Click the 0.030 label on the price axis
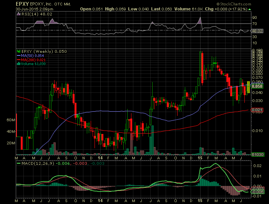The image size is (269, 204). [257, 100]
